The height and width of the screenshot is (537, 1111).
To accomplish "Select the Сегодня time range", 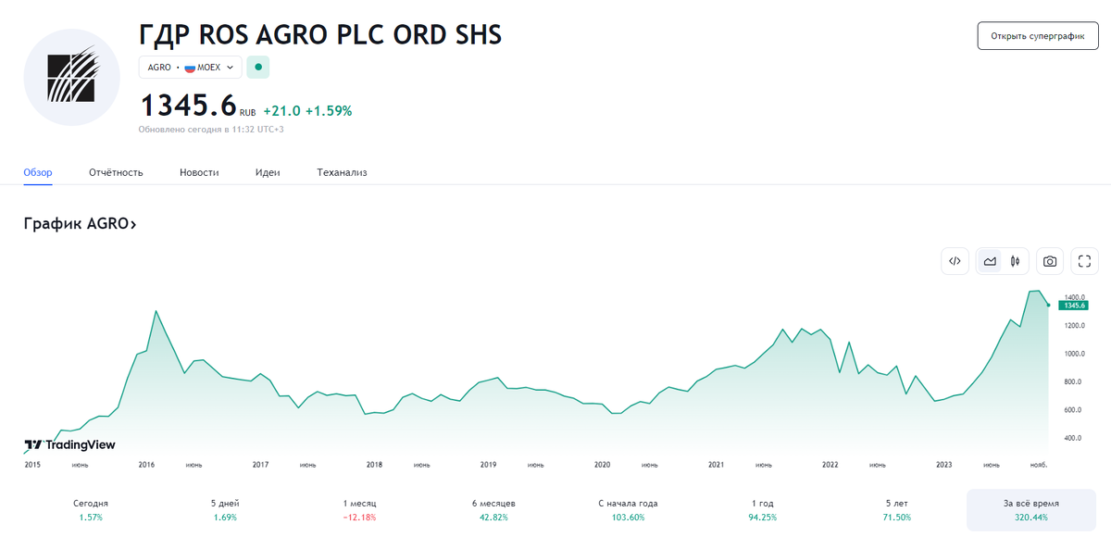I will click(91, 510).
